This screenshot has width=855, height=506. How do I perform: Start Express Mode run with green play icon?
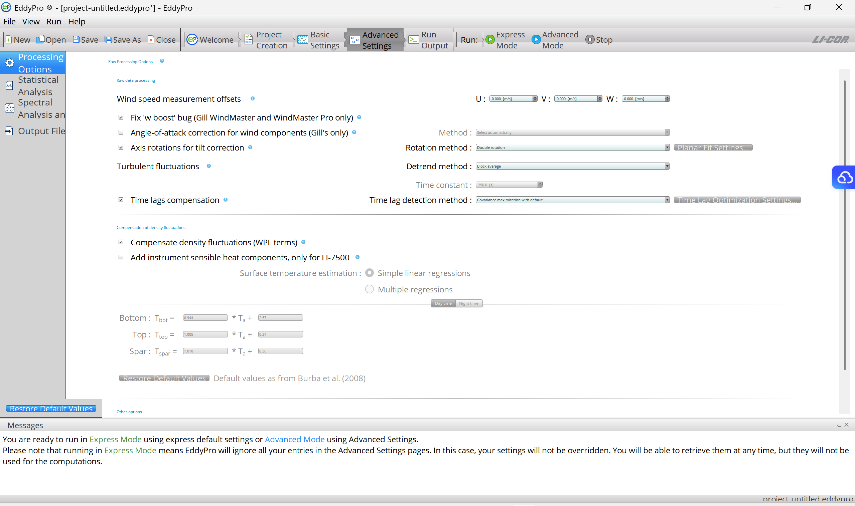(490, 40)
